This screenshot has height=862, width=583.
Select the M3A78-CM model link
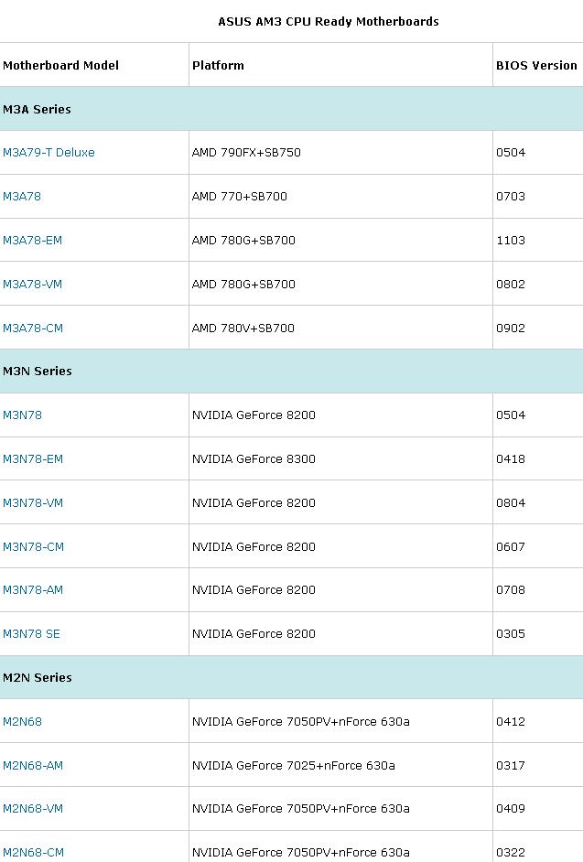[x=32, y=329]
